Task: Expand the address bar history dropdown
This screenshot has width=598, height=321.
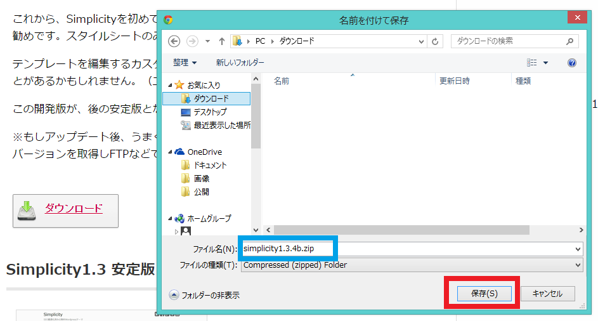Action: coord(421,41)
